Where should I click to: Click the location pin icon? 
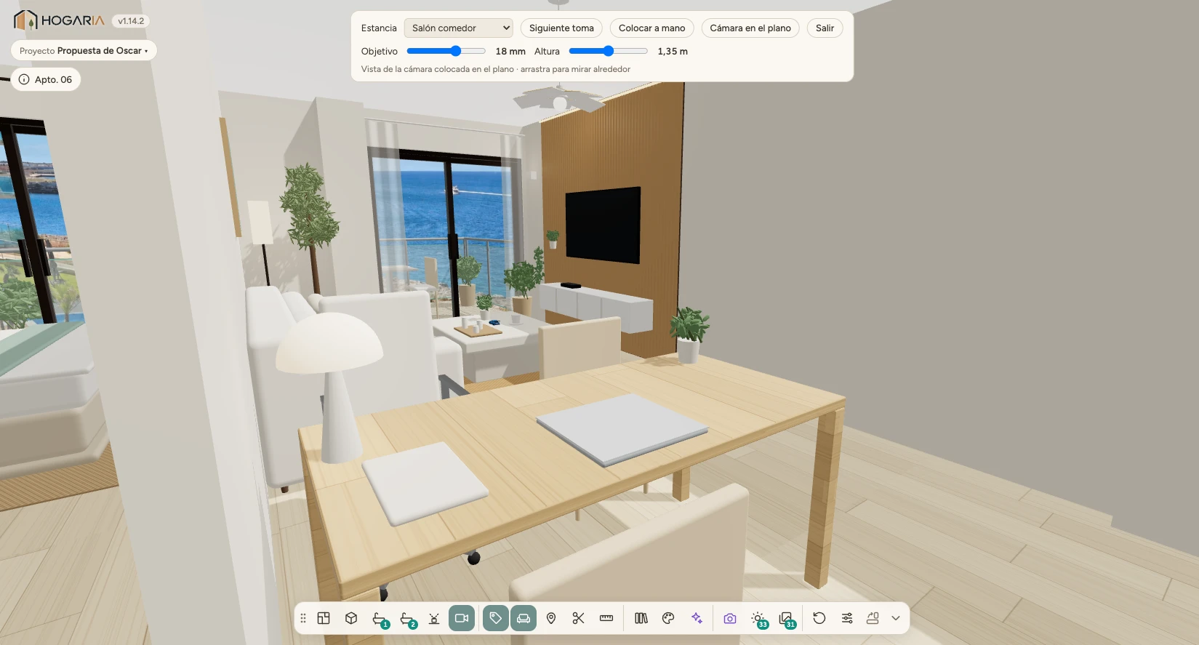551,618
